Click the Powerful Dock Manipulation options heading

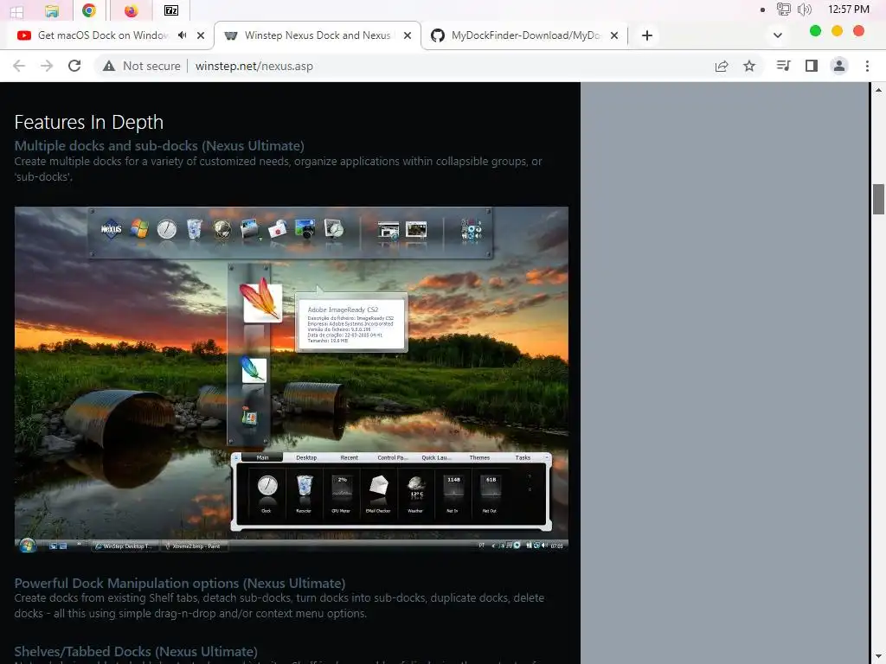[180, 583]
